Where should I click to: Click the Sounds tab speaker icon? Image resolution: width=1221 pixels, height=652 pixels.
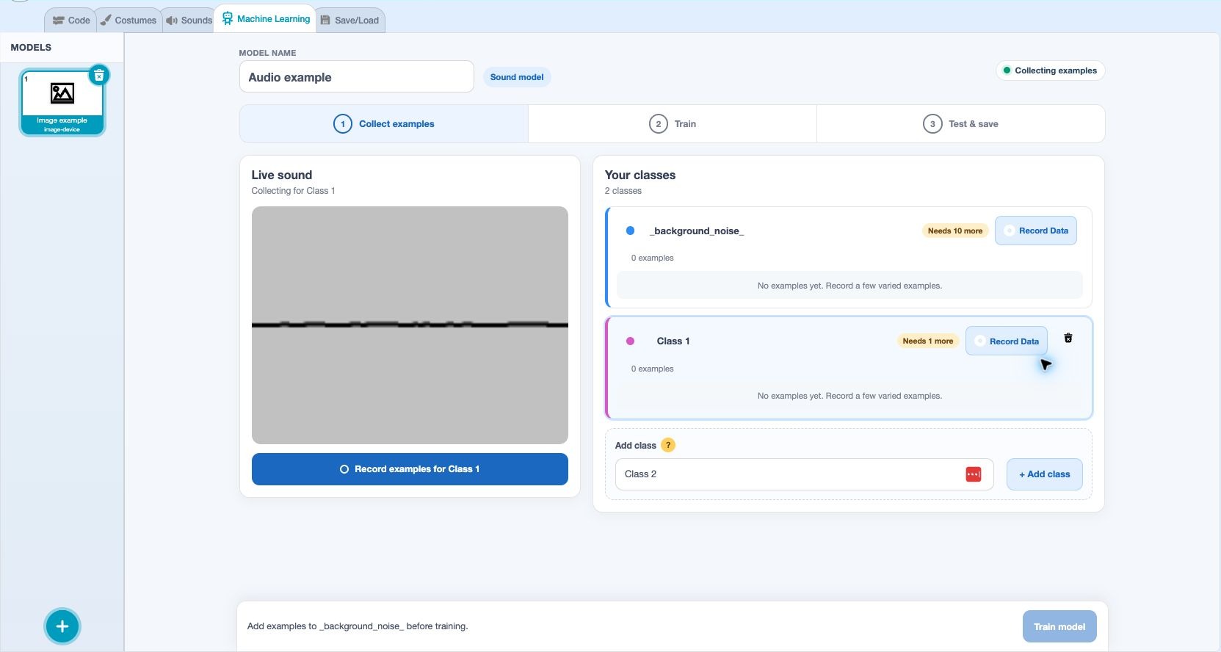pos(172,21)
